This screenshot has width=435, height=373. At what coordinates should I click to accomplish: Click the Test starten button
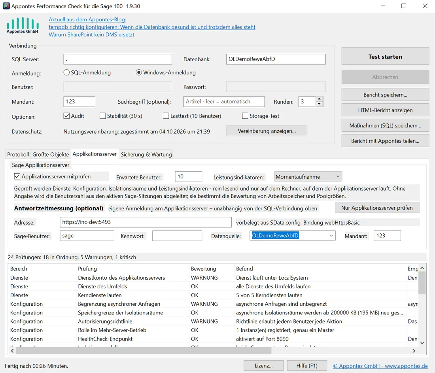coord(385,56)
